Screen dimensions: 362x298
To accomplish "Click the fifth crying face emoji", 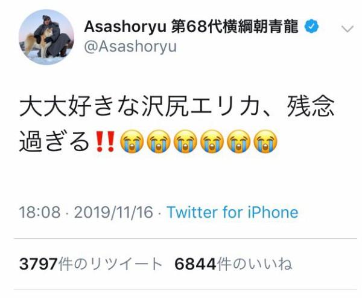I will [239, 141].
